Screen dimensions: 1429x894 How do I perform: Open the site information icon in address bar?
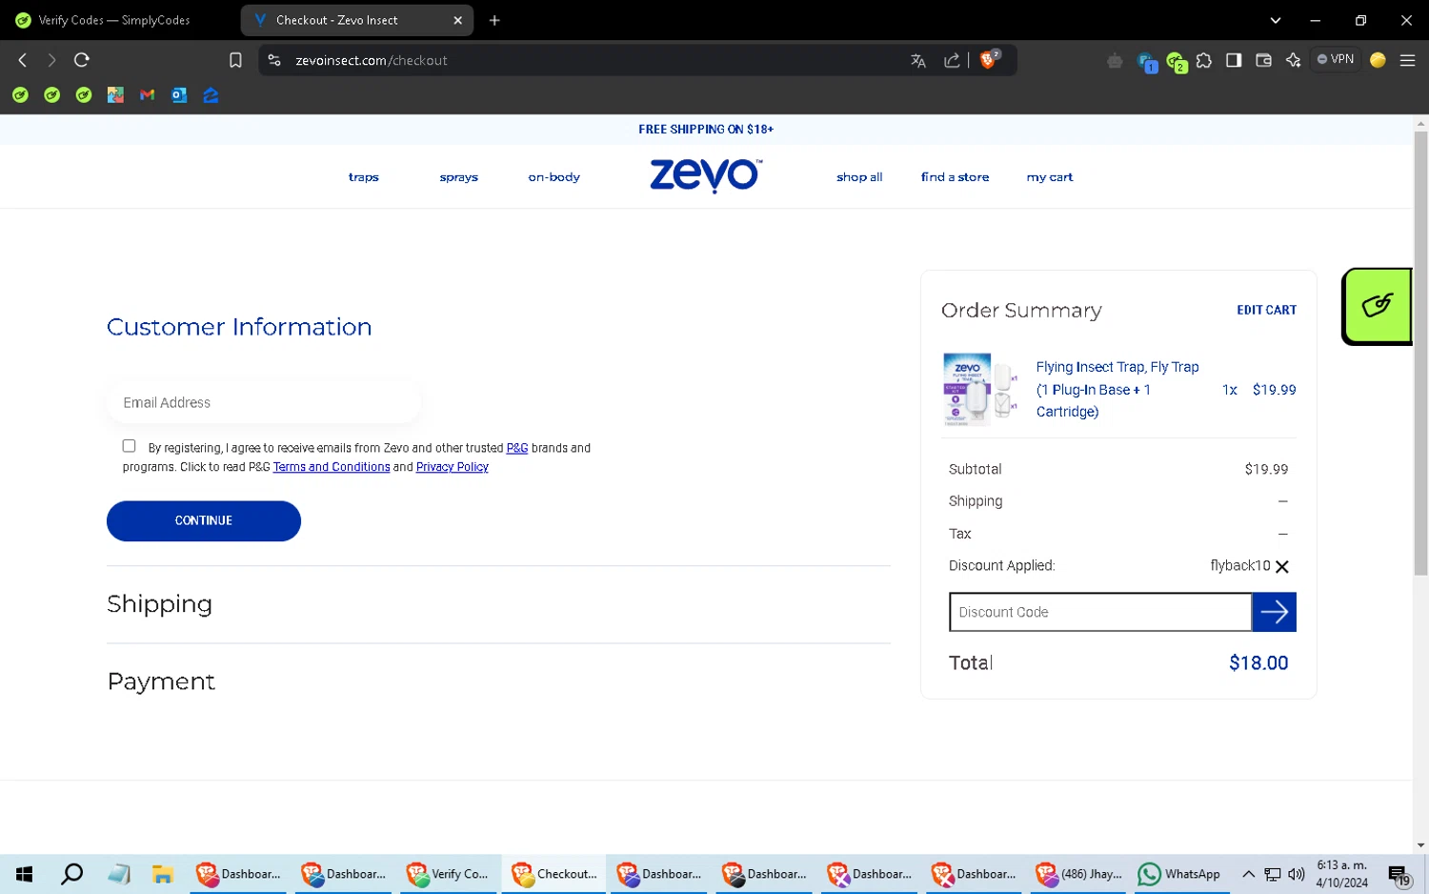coord(274,60)
